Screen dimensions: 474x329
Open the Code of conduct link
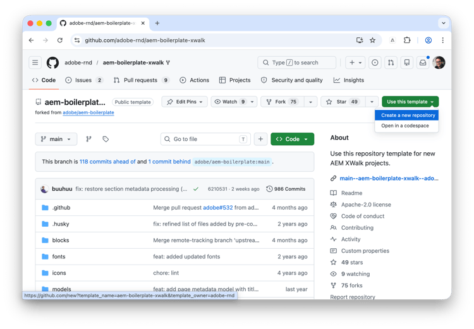click(x=363, y=216)
